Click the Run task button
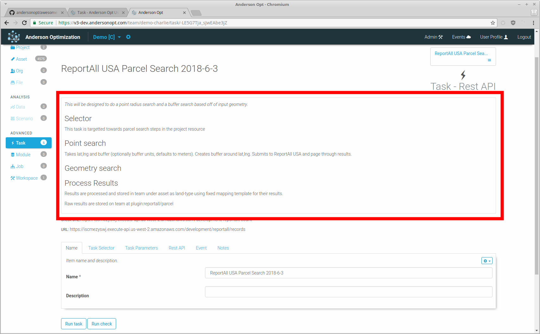Screen dimensions: 540x334 [74, 324]
